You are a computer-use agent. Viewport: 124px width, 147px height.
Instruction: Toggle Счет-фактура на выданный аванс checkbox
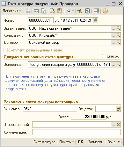tap(5, 50)
